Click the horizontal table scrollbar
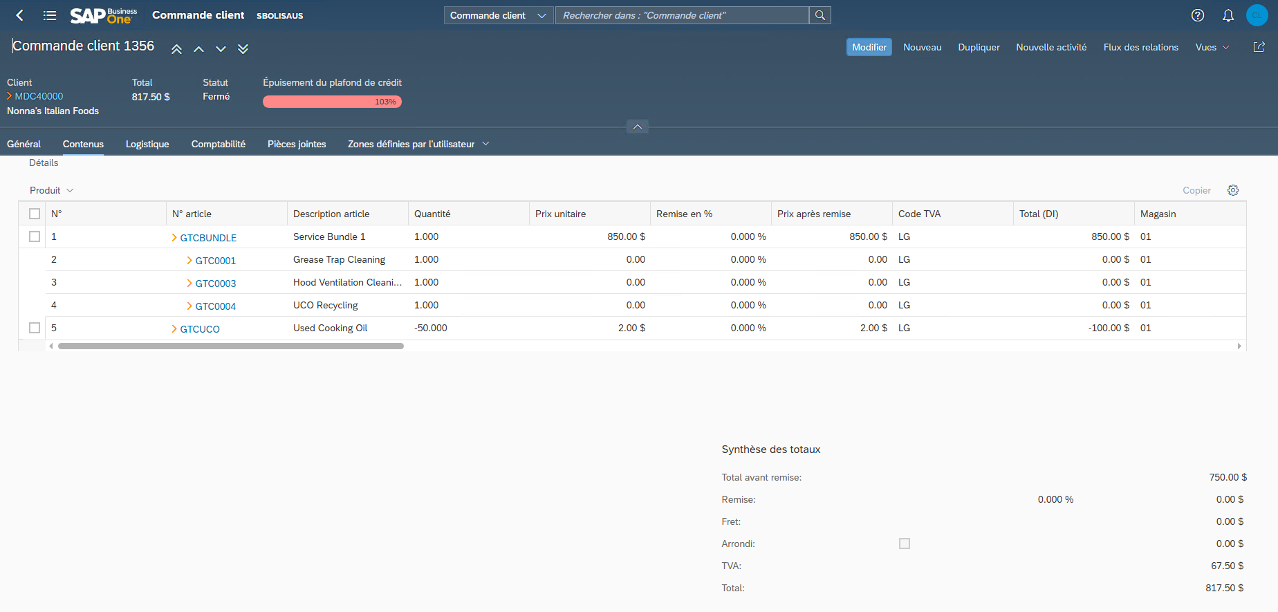 [231, 346]
